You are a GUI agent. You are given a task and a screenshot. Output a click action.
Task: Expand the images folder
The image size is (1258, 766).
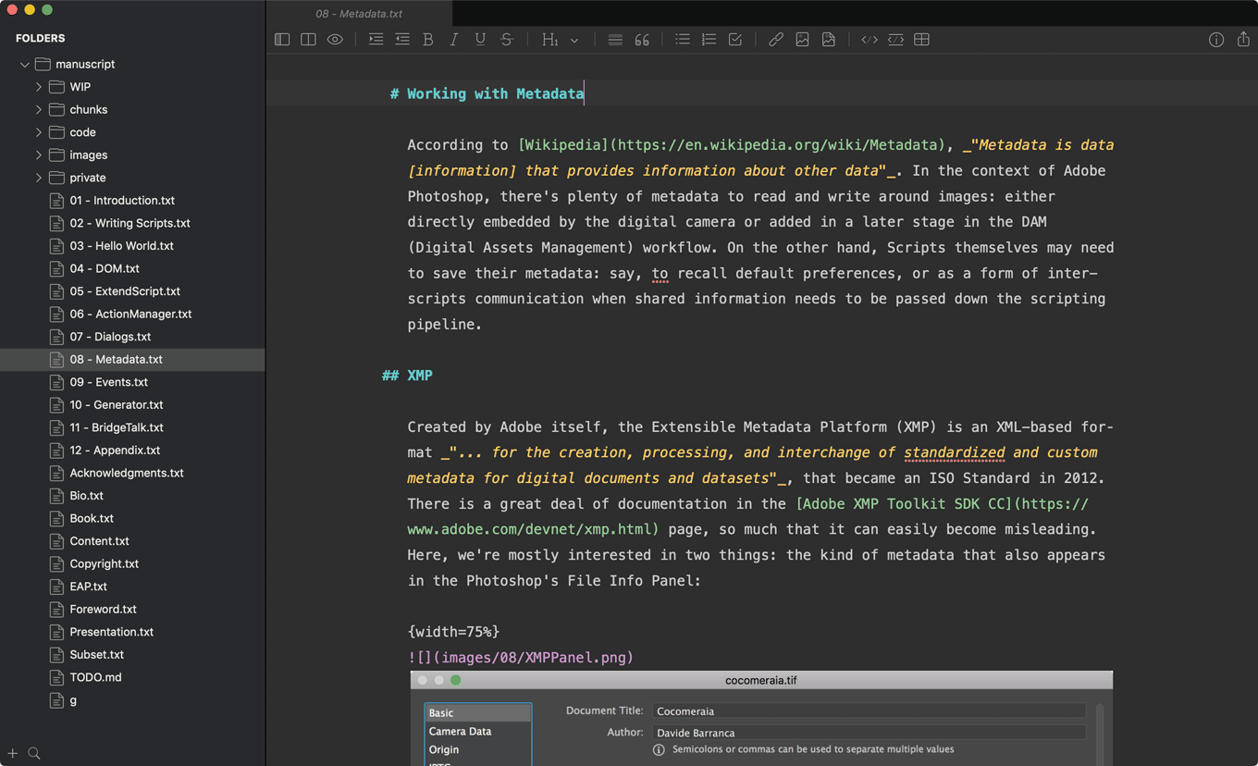38,154
